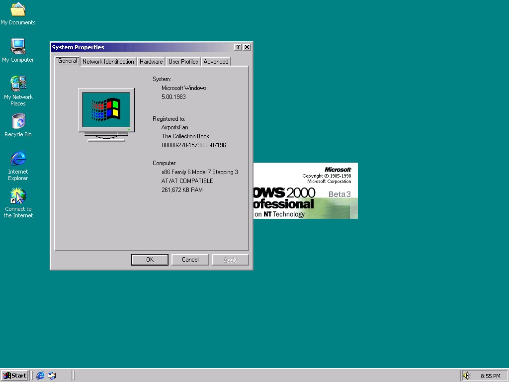This screenshot has width=509, height=382.
Task: Click the registered name AirportsFan
Action: click(174, 127)
